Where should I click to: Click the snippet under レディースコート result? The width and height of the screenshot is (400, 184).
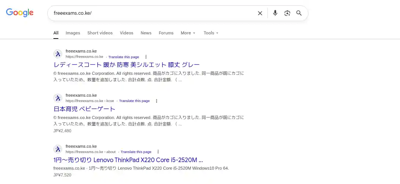point(149,77)
